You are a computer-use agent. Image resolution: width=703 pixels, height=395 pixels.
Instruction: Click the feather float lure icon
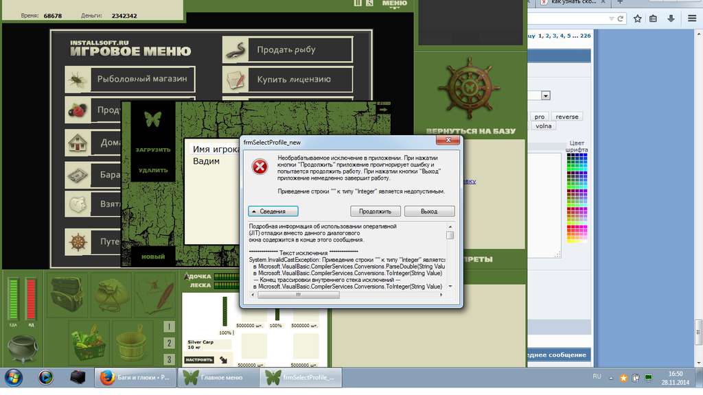(156, 294)
